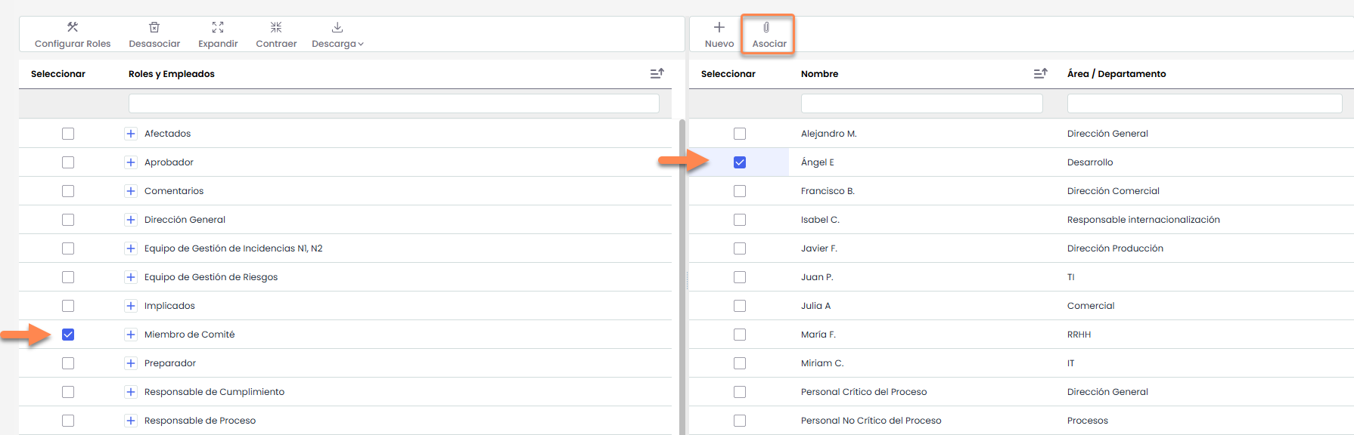Select the Alejandro M. checkbox

(x=740, y=134)
